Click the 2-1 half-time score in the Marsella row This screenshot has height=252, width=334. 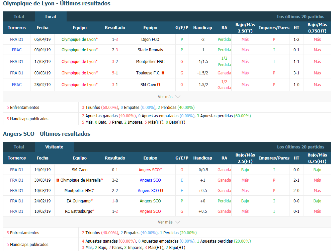click(296, 180)
